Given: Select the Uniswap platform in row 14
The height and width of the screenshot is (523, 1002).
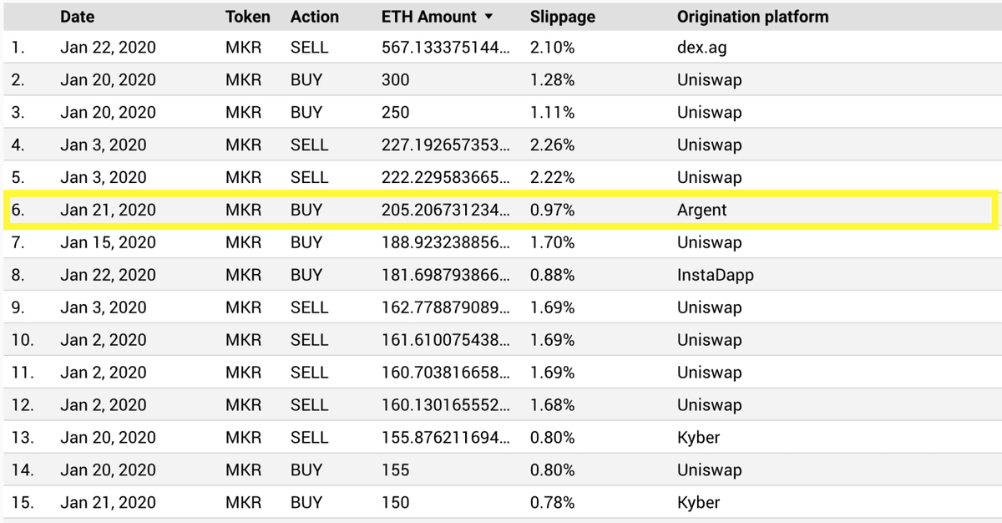Looking at the screenshot, I should 709,471.
